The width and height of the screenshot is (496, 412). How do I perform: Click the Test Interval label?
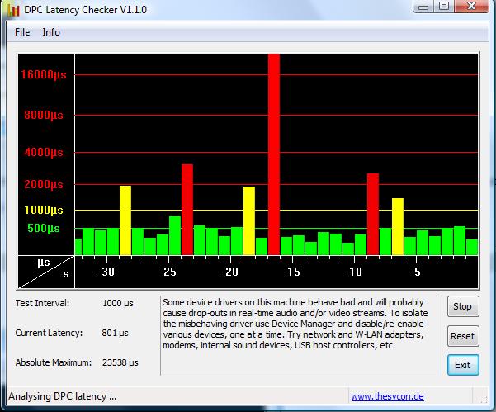(x=42, y=303)
